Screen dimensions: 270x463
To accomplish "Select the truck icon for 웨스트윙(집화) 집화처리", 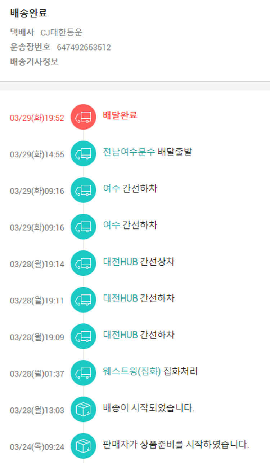I will (83, 373).
